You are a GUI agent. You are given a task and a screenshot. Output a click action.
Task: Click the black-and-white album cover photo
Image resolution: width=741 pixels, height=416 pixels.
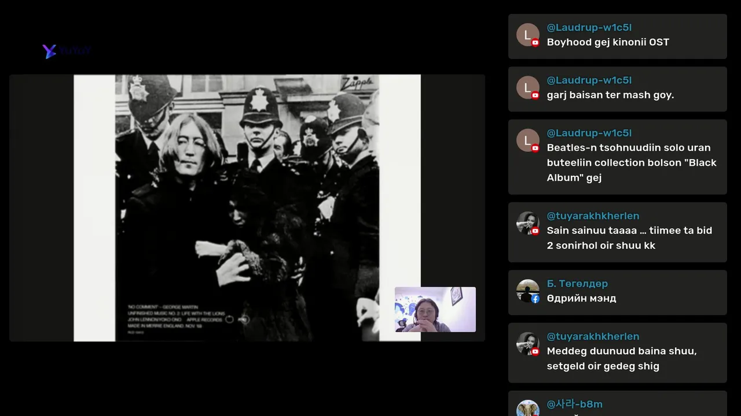tap(247, 208)
